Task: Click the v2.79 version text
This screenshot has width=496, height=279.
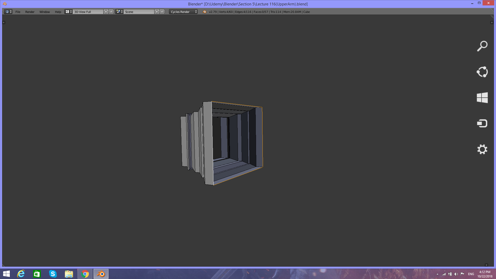Action: 213,12
